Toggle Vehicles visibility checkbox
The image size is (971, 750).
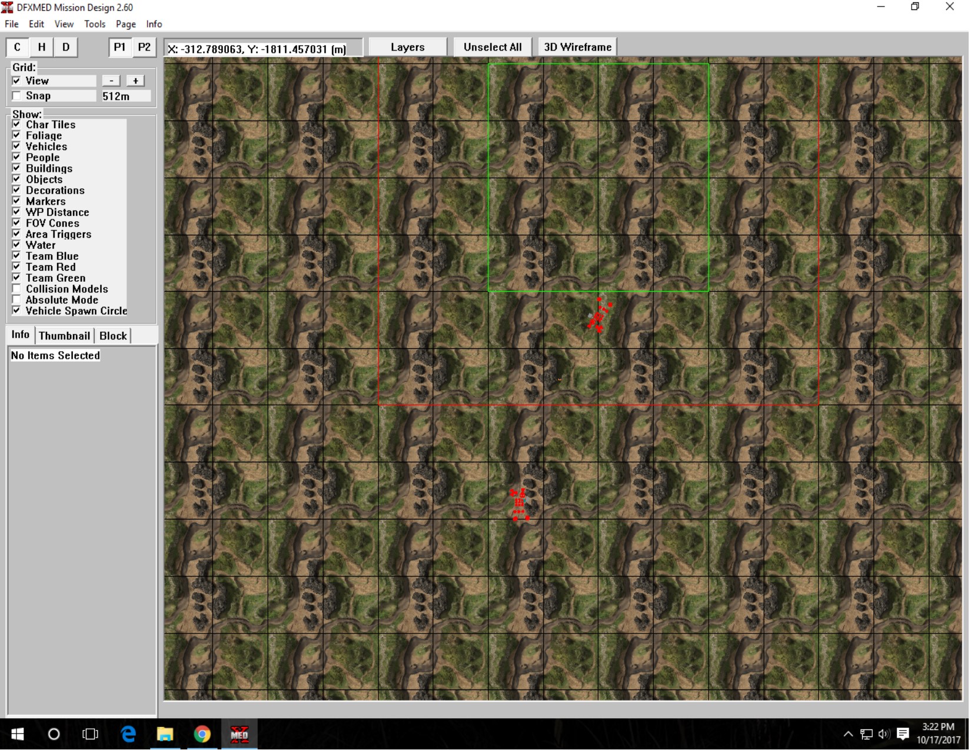[x=16, y=146]
